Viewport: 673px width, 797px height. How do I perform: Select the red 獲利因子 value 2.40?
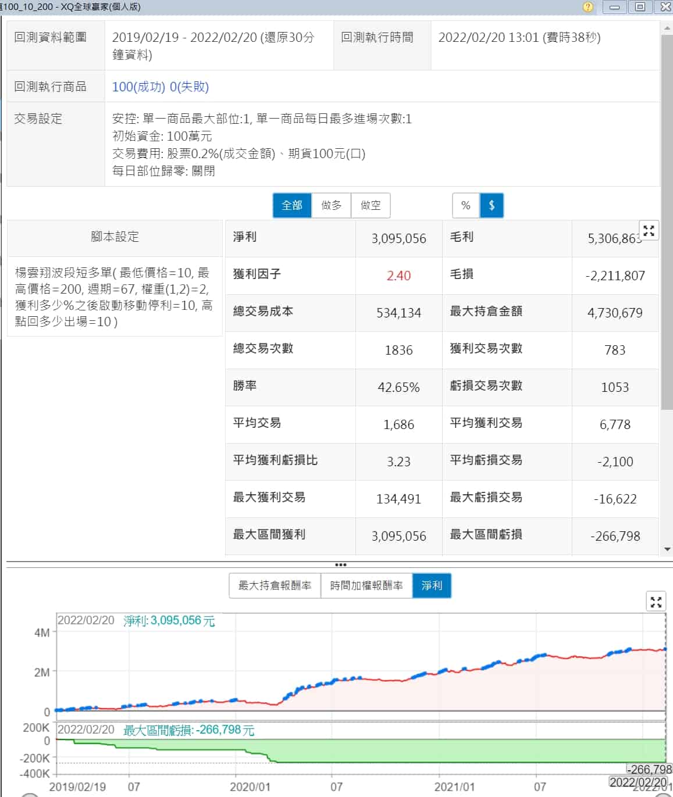(399, 276)
